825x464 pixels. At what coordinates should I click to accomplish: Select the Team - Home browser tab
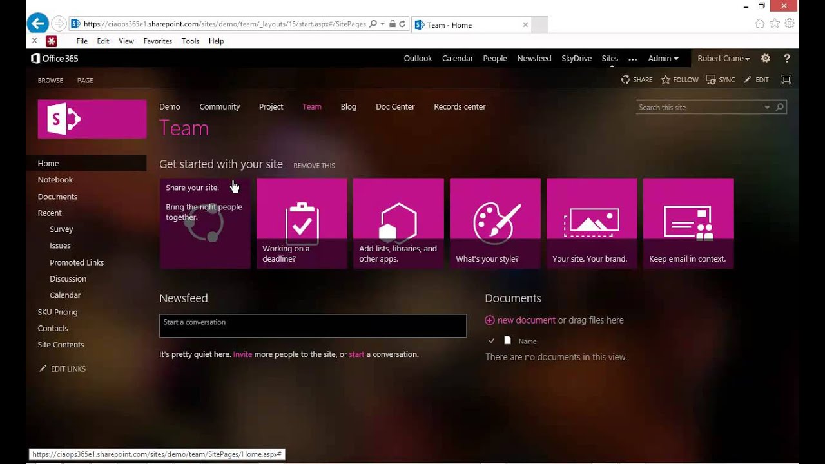(x=471, y=25)
